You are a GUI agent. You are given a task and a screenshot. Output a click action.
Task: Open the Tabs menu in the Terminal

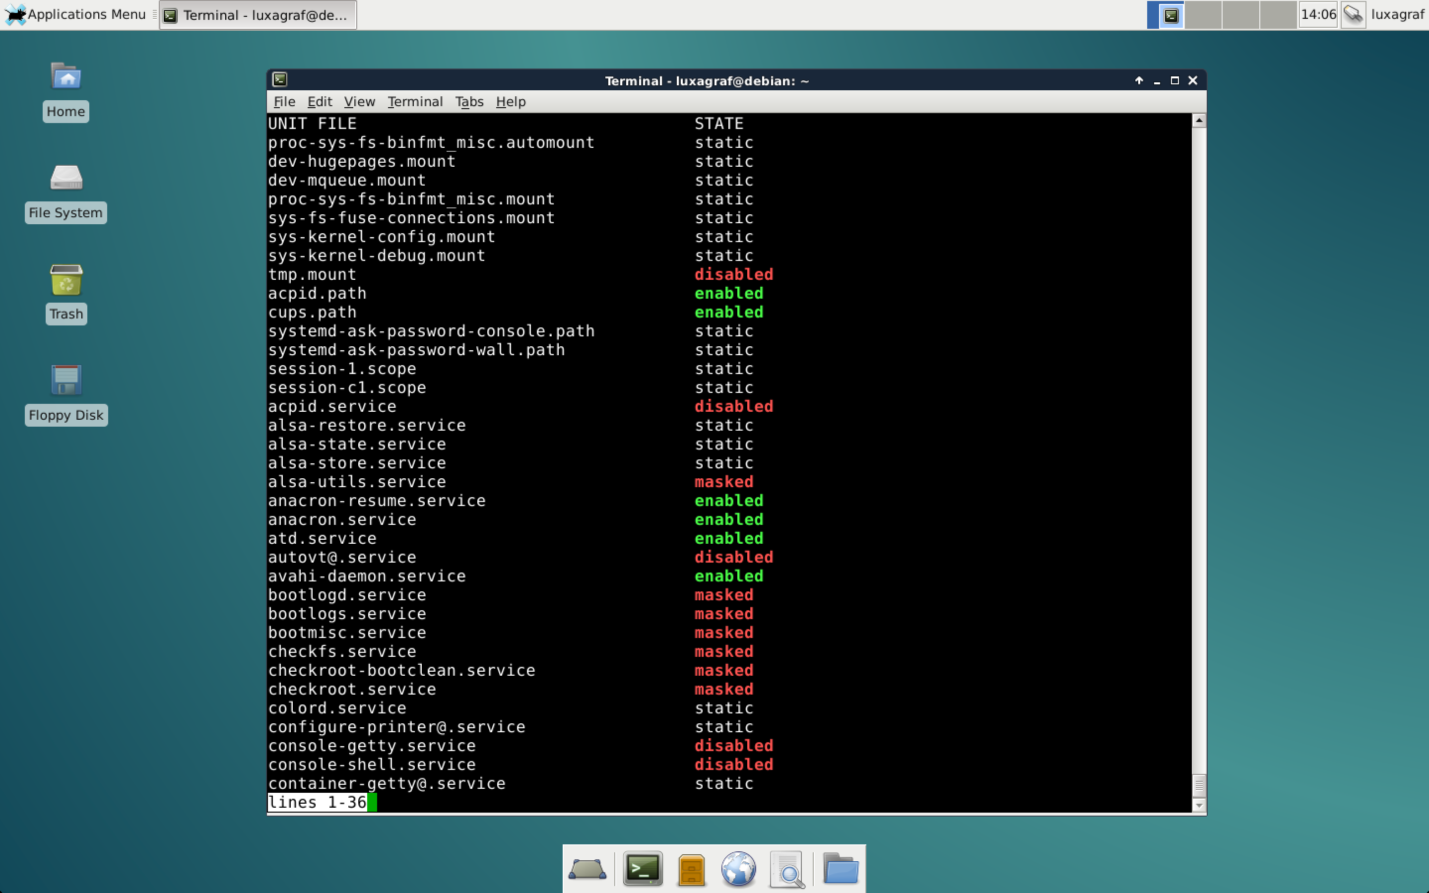pyautogui.click(x=469, y=101)
